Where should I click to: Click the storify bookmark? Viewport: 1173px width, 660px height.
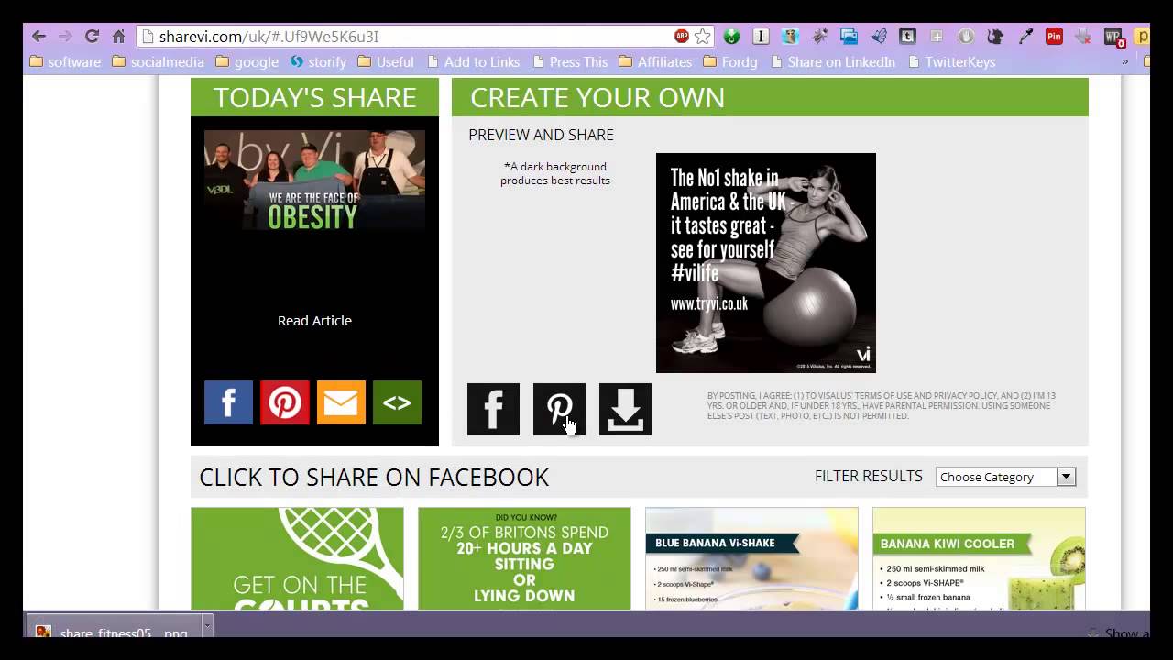point(318,61)
